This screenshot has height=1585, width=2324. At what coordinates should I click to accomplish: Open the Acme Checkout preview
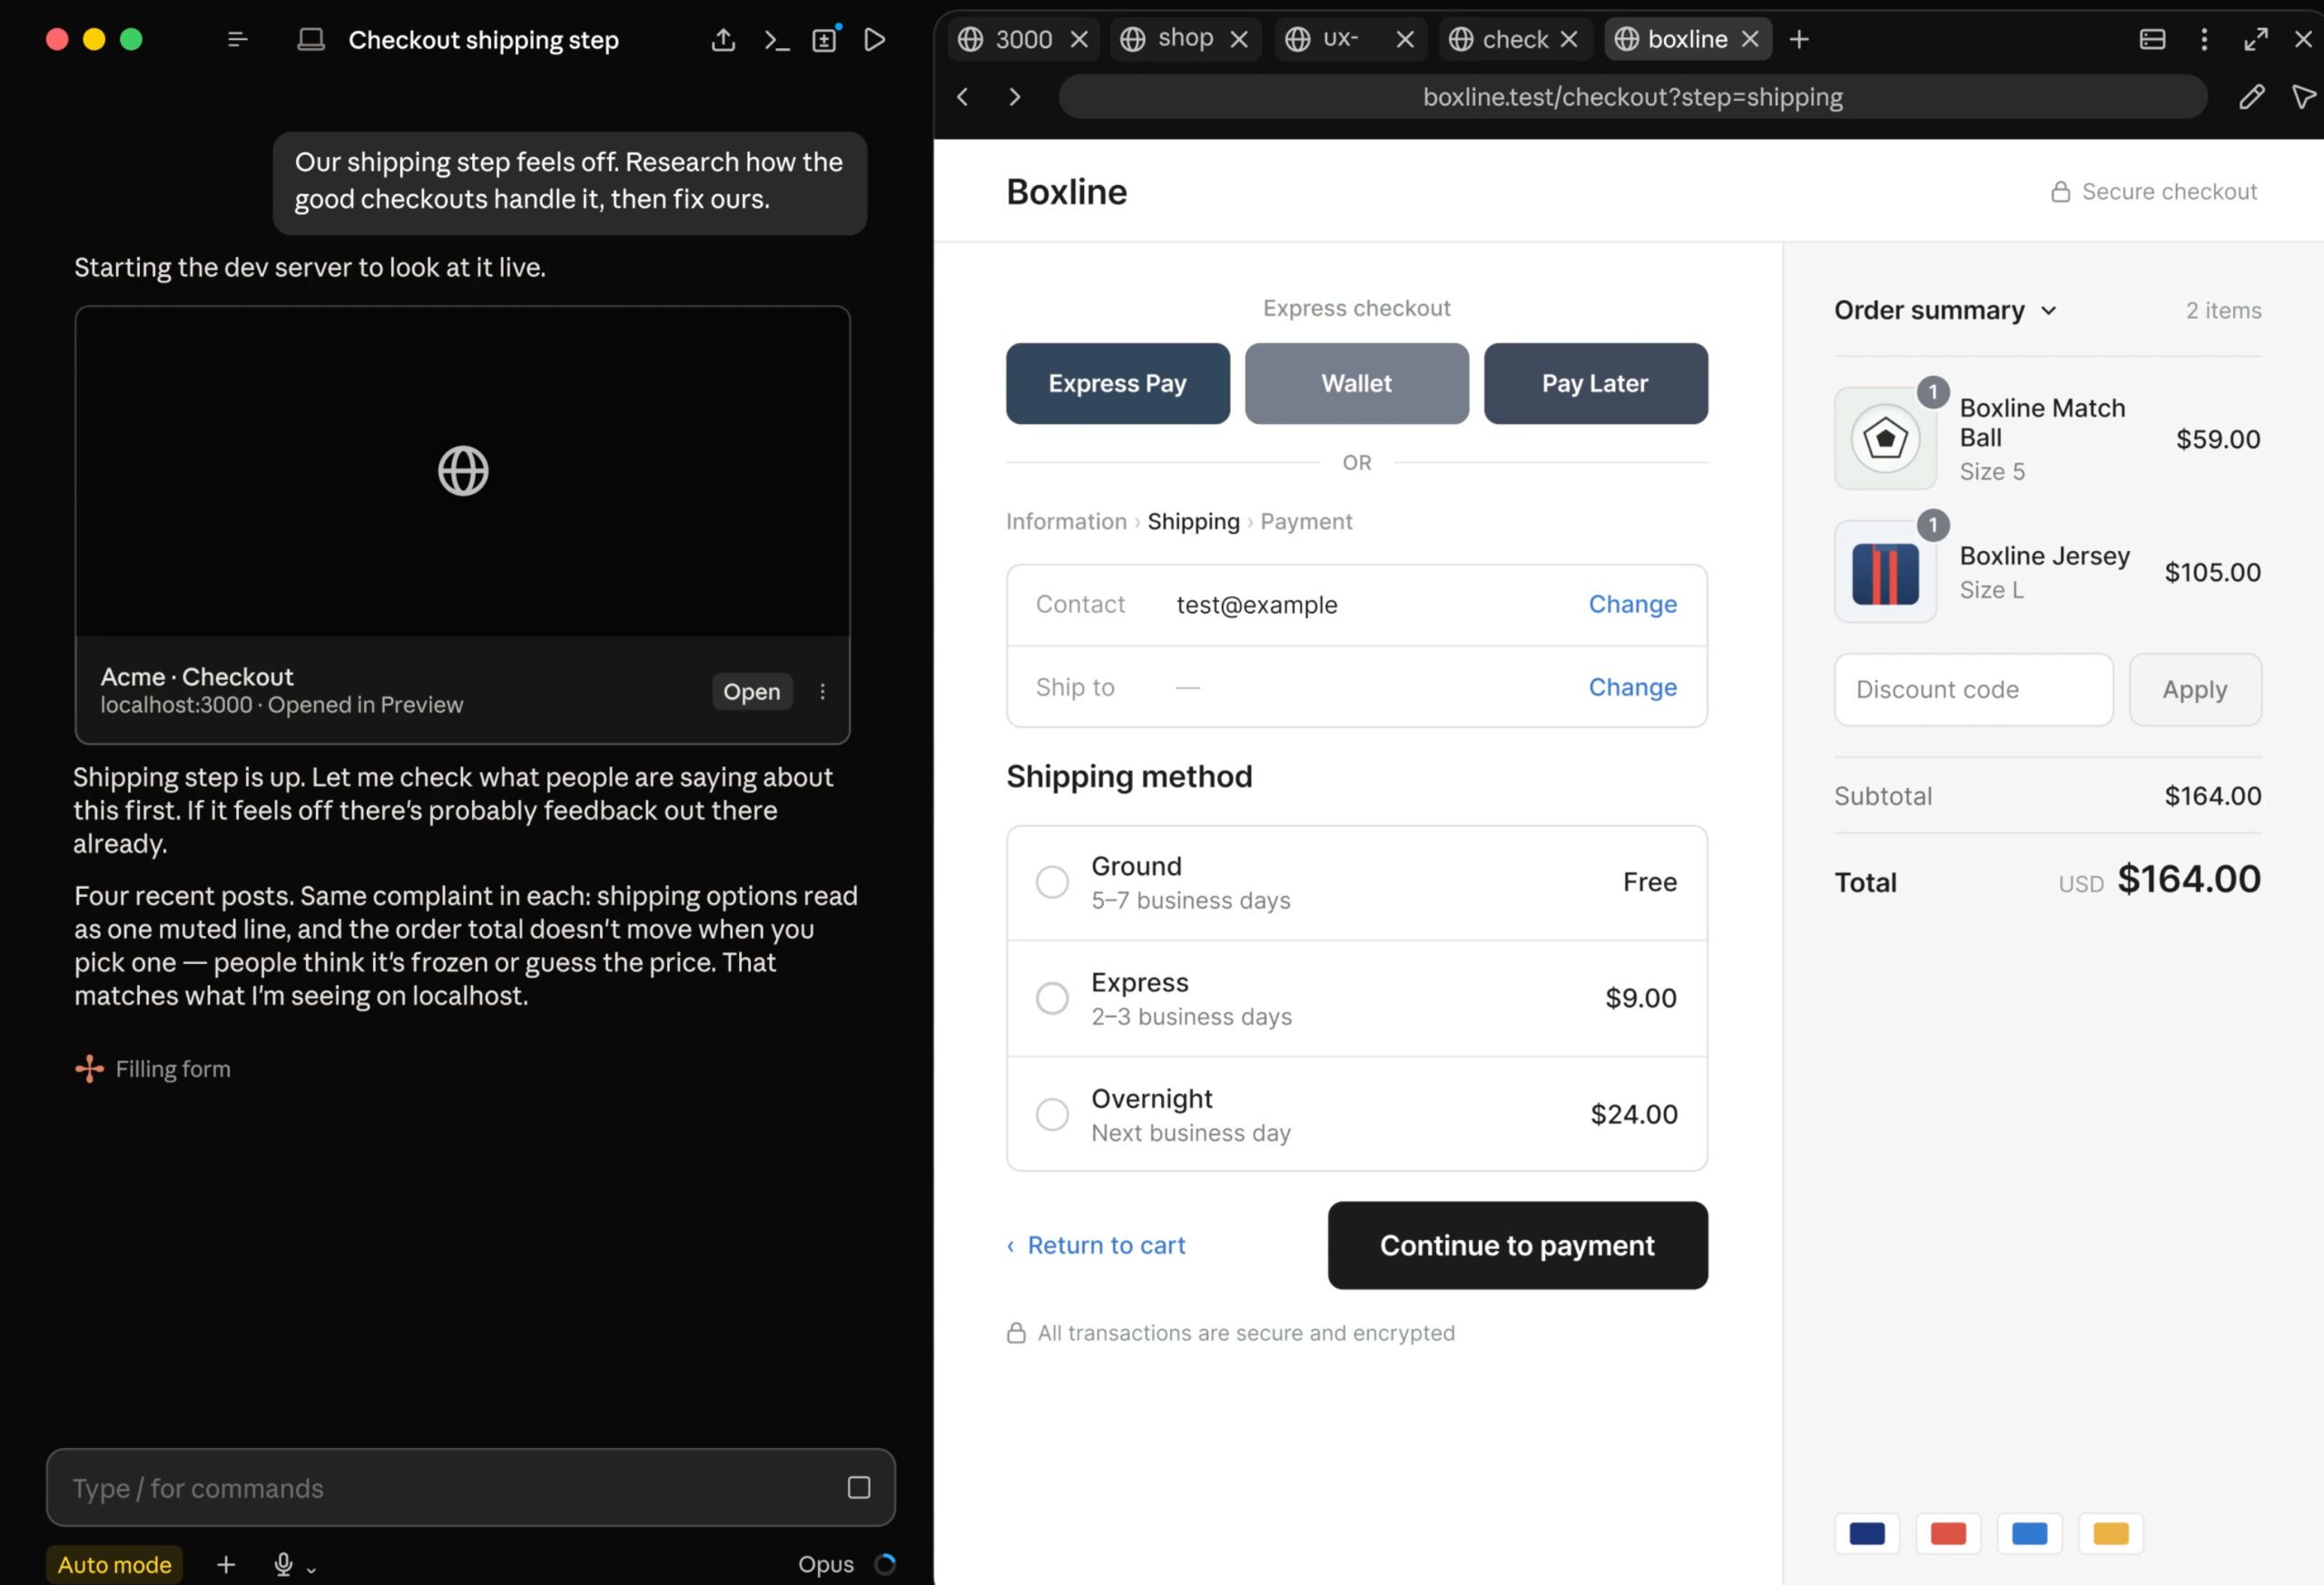(x=751, y=691)
